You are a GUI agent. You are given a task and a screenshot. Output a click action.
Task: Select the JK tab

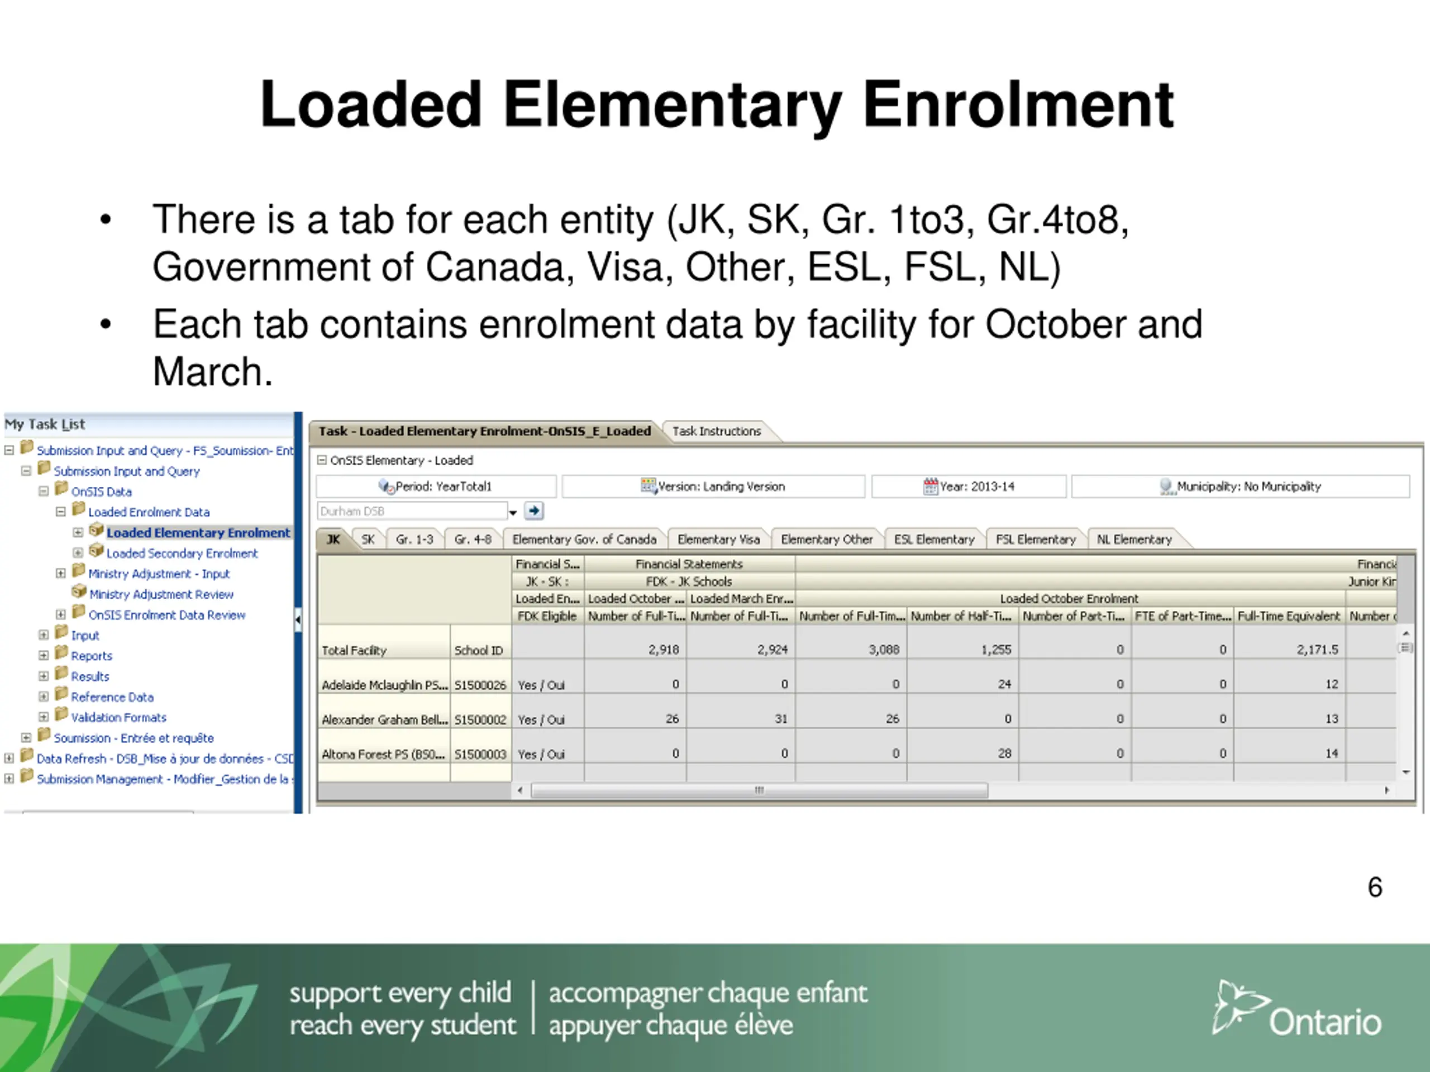point(333,539)
